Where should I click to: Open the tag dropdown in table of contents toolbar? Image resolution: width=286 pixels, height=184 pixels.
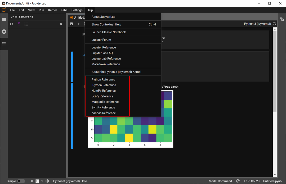coord(62,24)
